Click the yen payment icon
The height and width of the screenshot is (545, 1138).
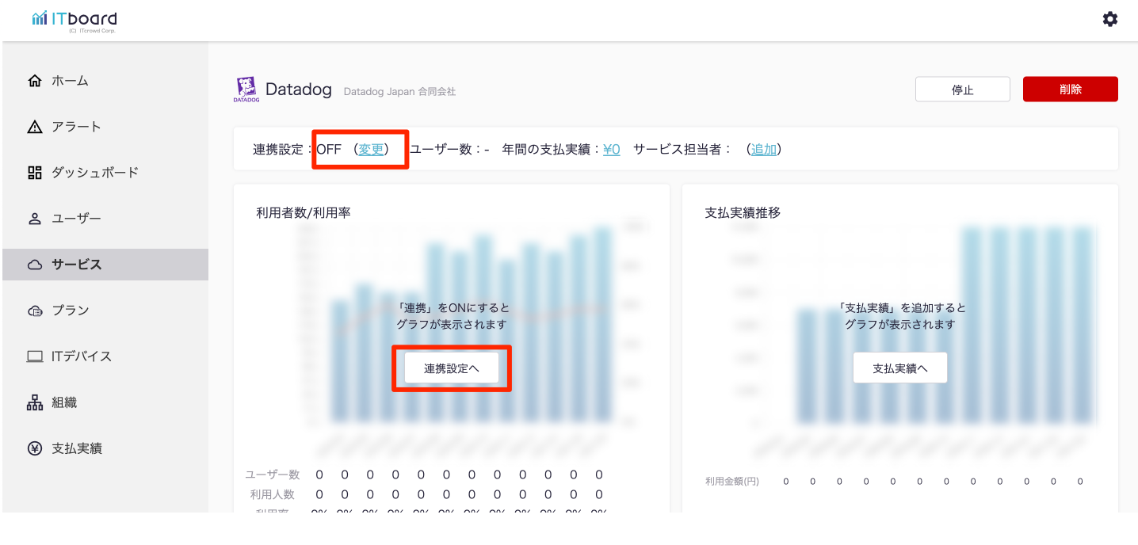click(34, 448)
